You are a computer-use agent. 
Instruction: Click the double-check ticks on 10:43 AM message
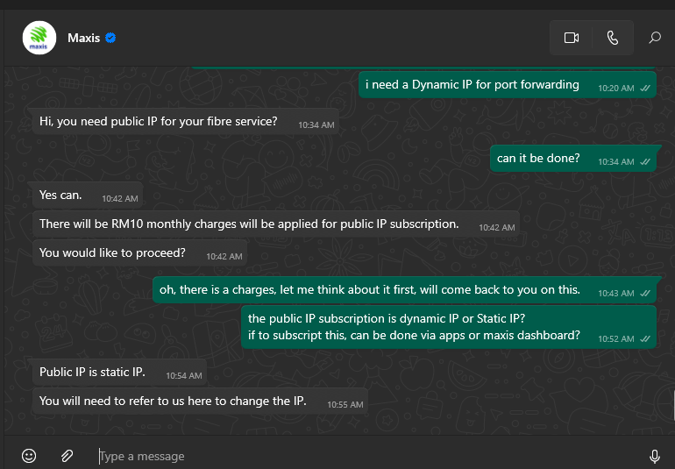click(x=645, y=294)
